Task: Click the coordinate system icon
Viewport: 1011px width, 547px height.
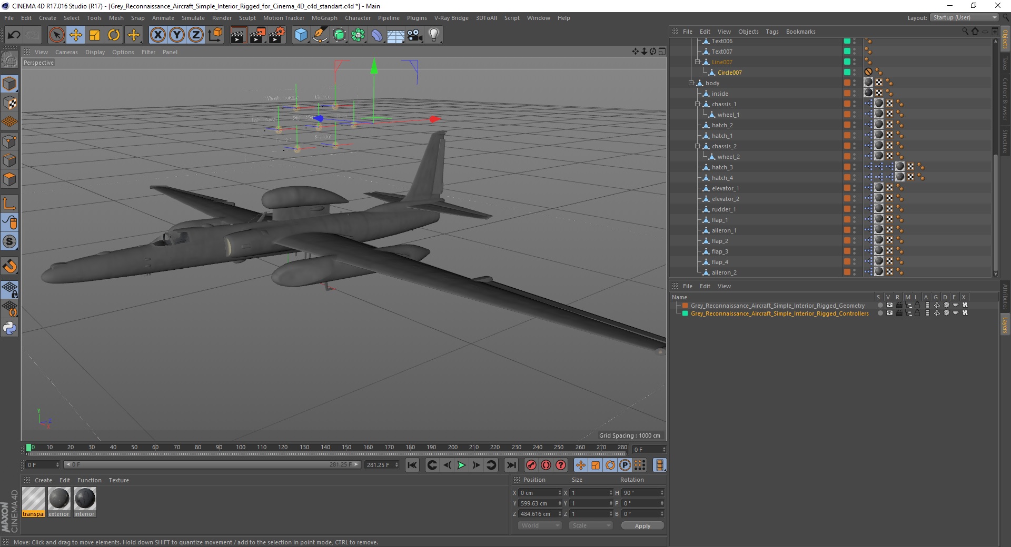Action: pos(215,35)
